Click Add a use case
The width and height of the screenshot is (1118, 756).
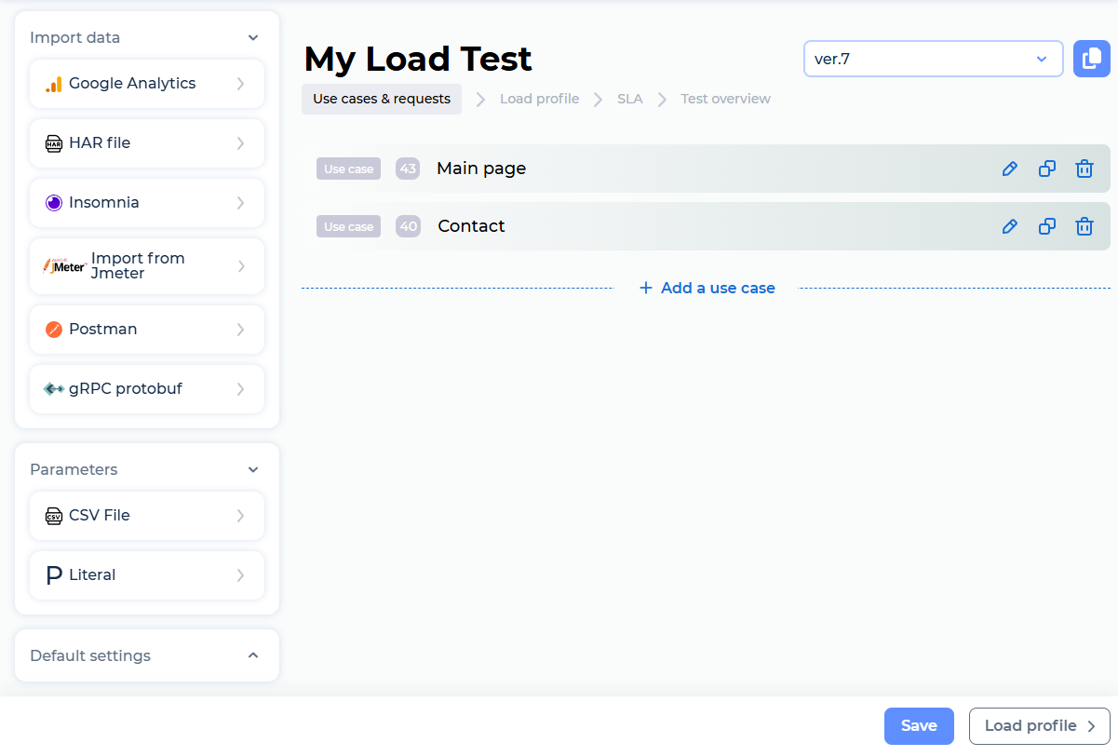tap(707, 288)
